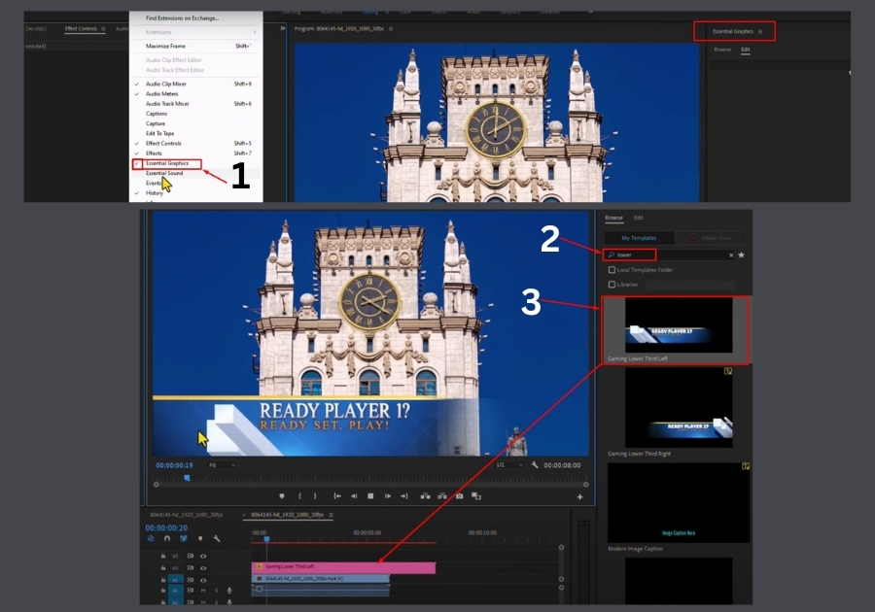
Task: Select Gaming Lower Third Right template thumbnail
Action: click(679, 407)
